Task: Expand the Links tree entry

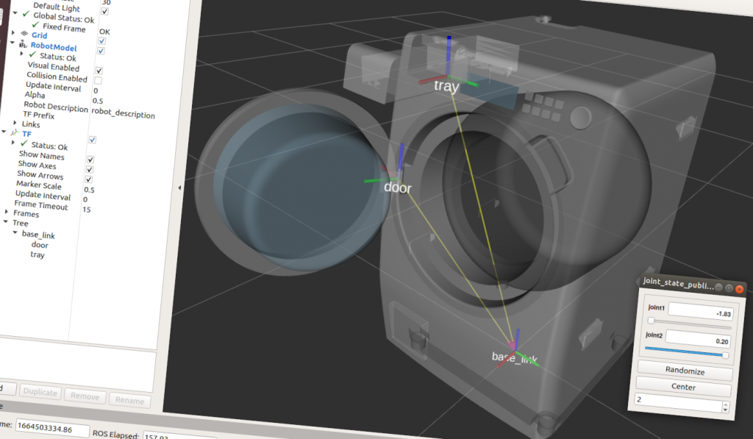Action: click(x=15, y=123)
